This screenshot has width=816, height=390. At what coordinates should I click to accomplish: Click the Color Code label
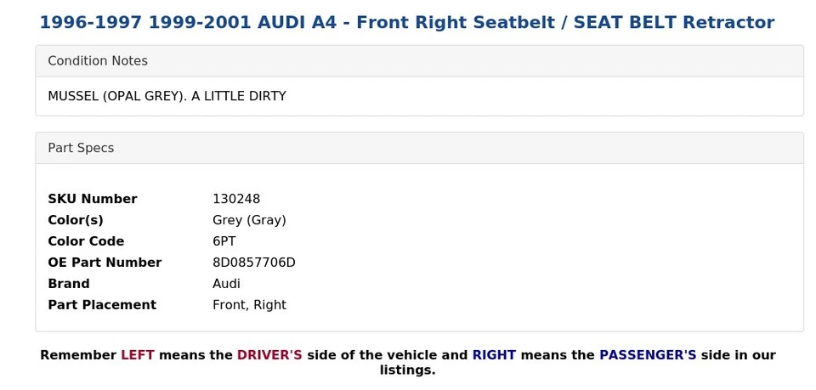coord(86,241)
